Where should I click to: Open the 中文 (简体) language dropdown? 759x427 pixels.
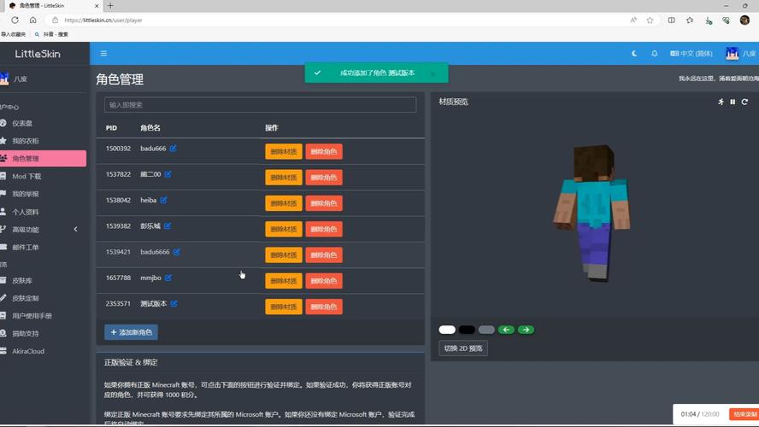pyautogui.click(x=691, y=54)
